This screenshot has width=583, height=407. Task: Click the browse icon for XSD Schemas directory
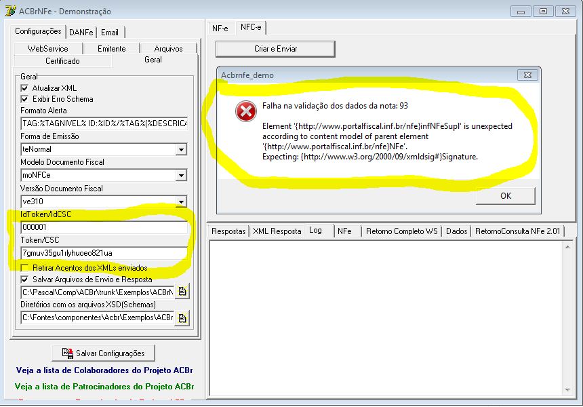point(182,318)
